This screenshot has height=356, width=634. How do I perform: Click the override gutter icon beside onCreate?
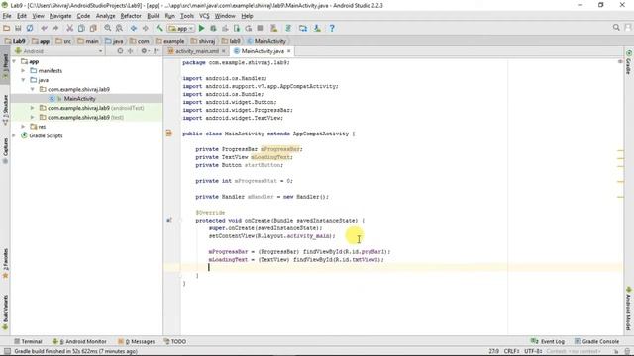pos(169,220)
